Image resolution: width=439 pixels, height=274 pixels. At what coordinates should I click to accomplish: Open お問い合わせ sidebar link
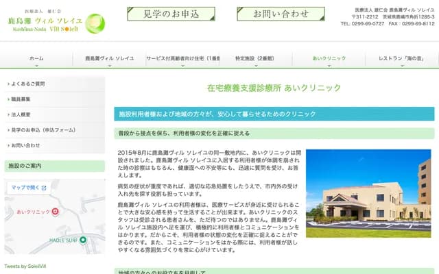tap(55, 145)
